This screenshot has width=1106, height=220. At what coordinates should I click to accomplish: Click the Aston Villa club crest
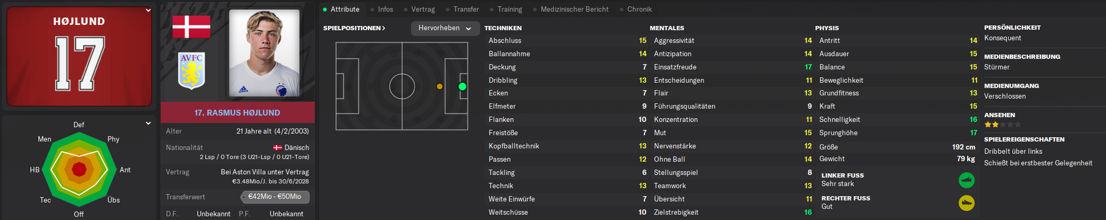191,70
